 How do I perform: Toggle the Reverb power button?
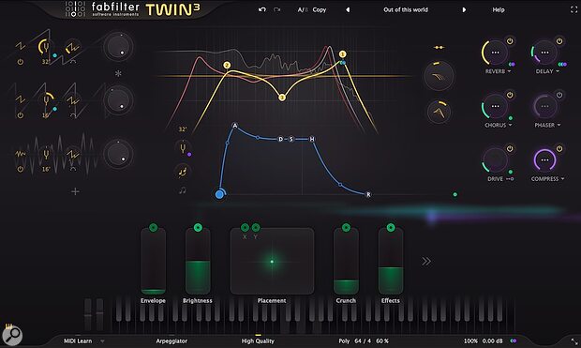click(510, 41)
